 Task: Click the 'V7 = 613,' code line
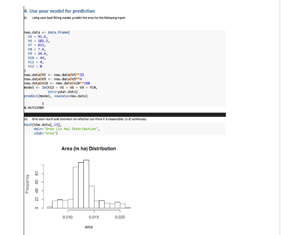(36, 45)
